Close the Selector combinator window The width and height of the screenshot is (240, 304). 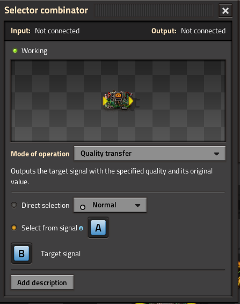[226, 11]
